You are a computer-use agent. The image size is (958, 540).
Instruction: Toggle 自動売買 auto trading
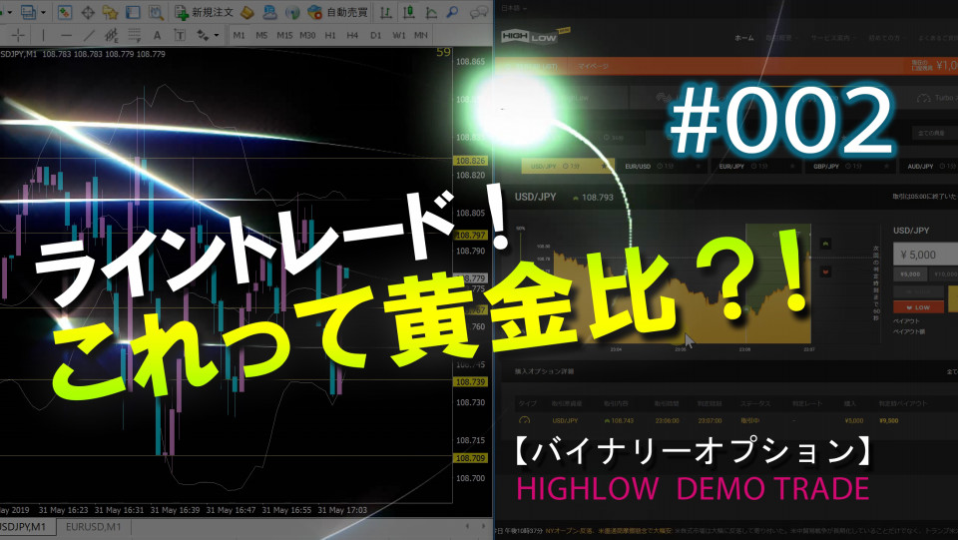(338, 12)
